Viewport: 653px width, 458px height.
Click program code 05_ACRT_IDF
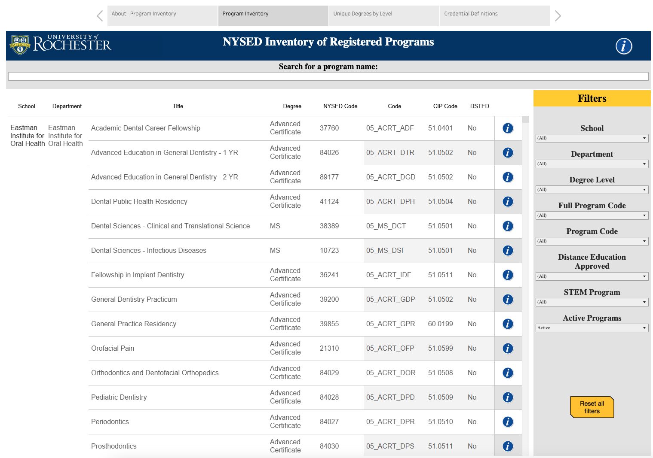(x=389, y=275)
